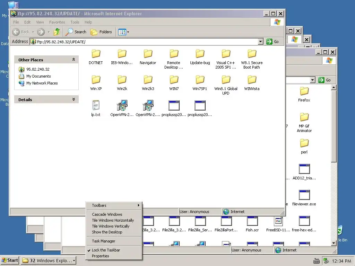Select Visual C++ 2005 SP1 folder
This screenshot has height=266, width=355.
coord(226,59)
